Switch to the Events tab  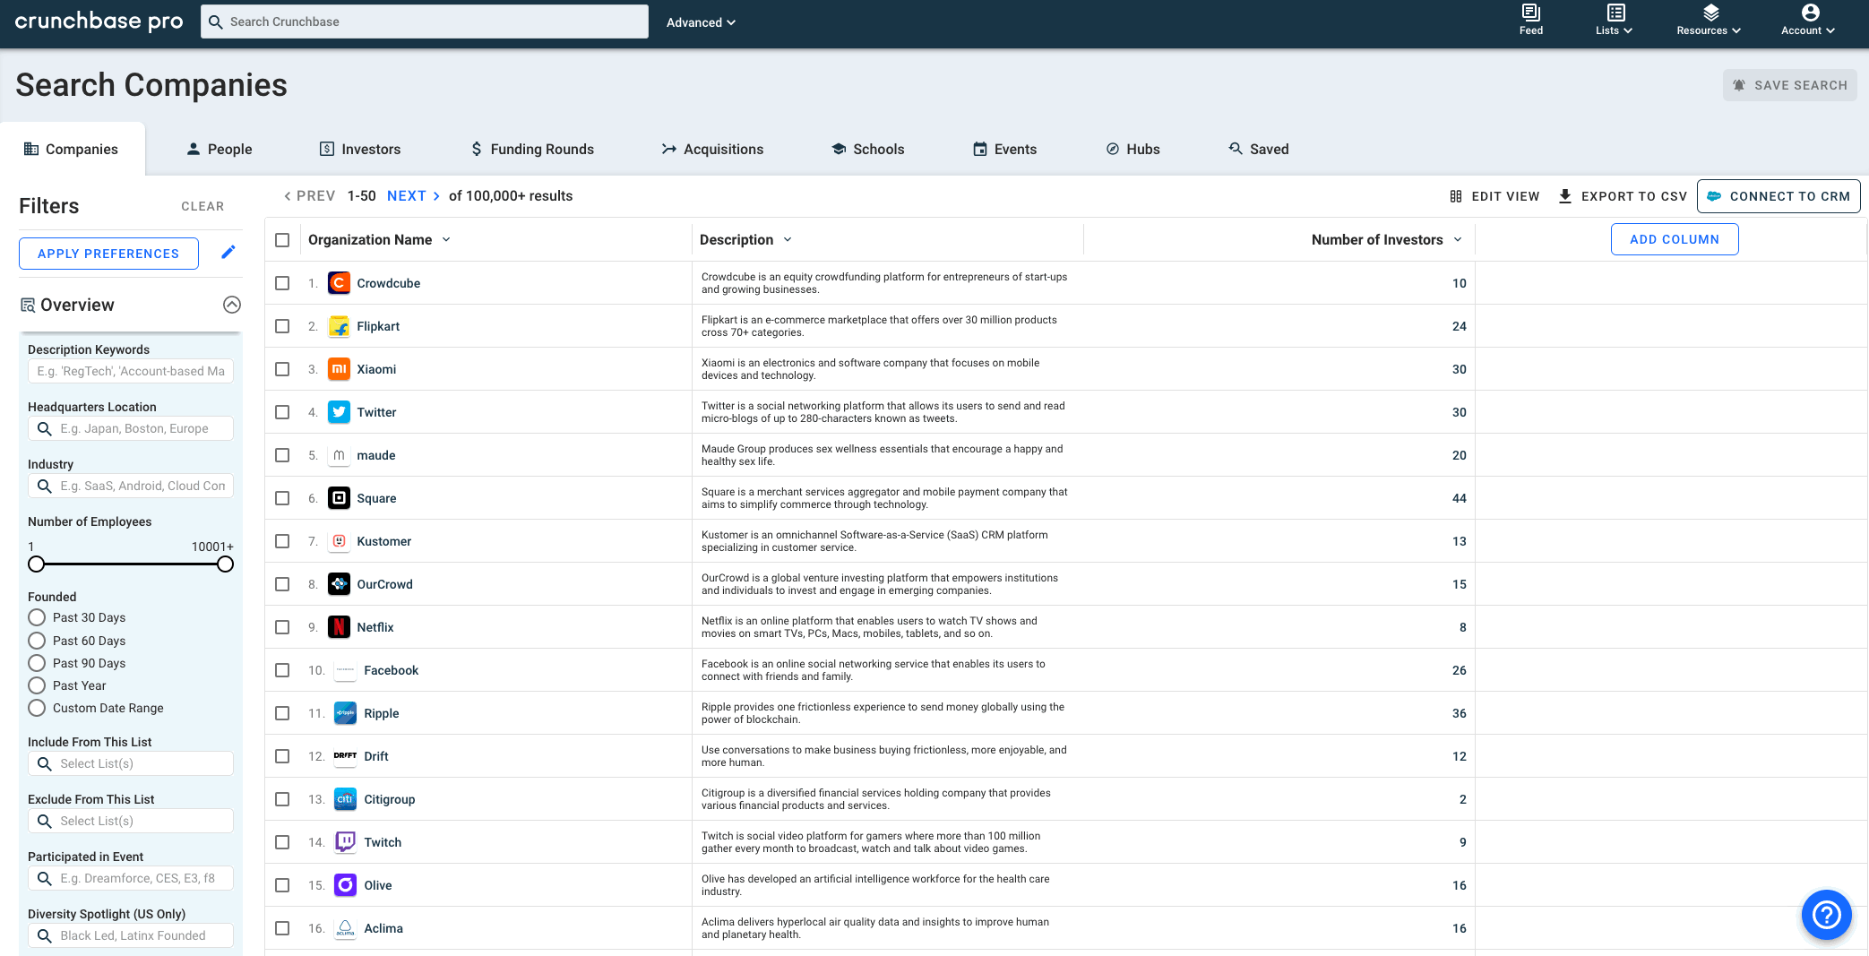[1005, 149]
